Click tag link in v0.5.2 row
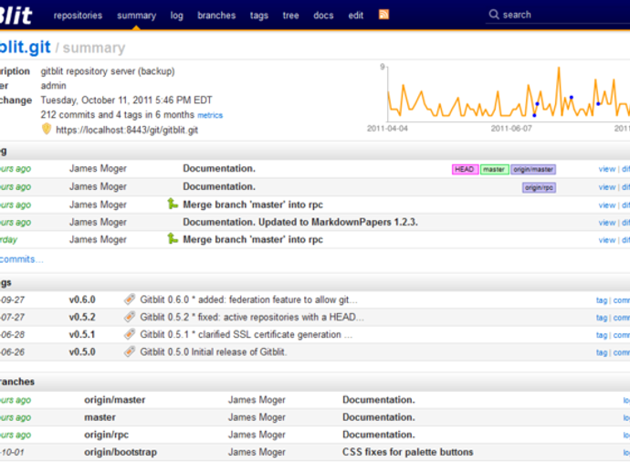 602,318
